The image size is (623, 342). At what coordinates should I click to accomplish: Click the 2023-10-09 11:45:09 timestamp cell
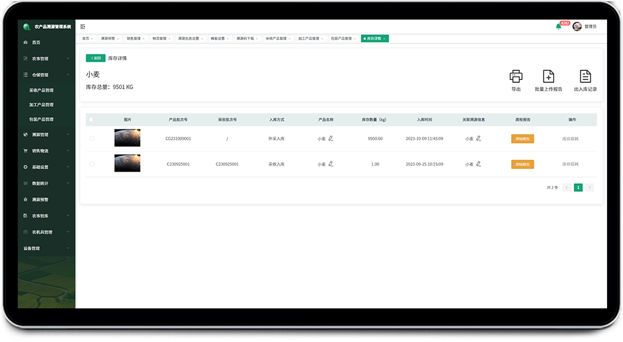[424, 139]
